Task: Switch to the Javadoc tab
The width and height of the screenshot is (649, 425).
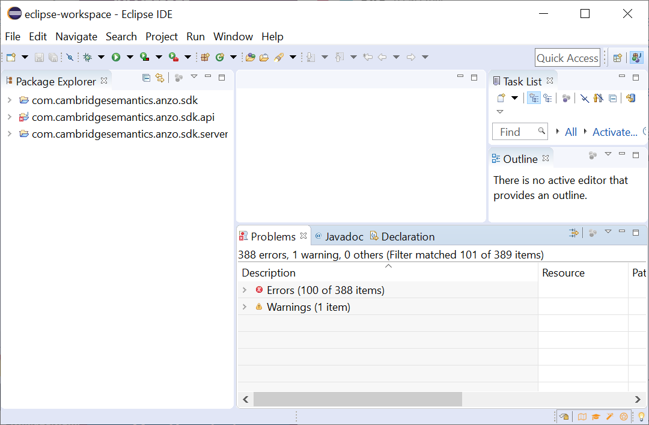Action: click(339, 236)
